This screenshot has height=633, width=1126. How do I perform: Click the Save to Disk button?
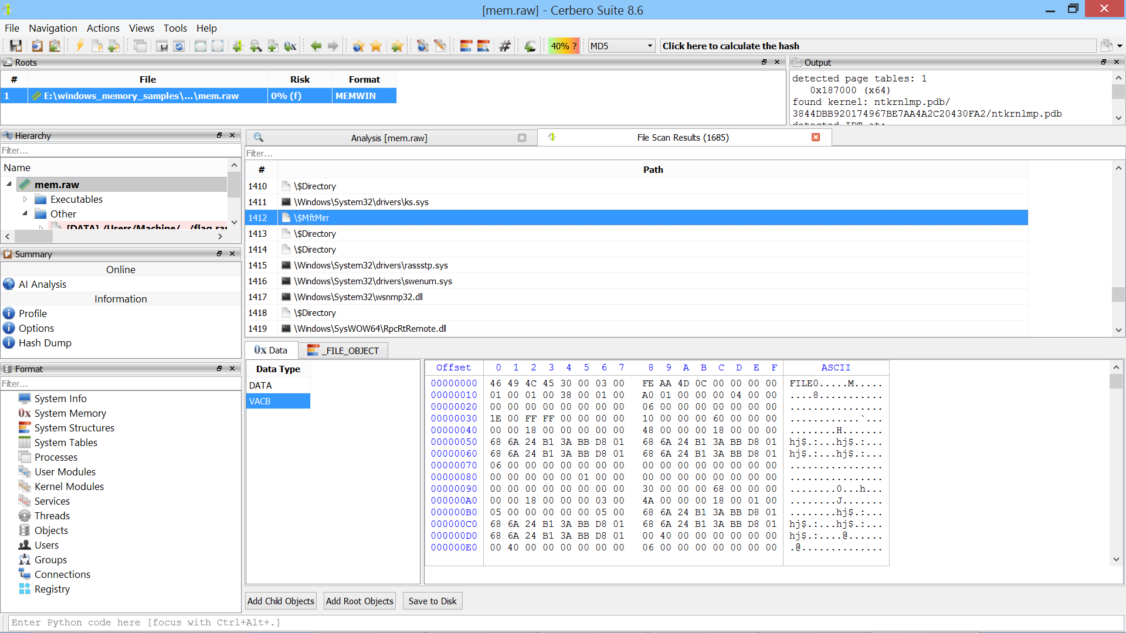click(432, 601)
